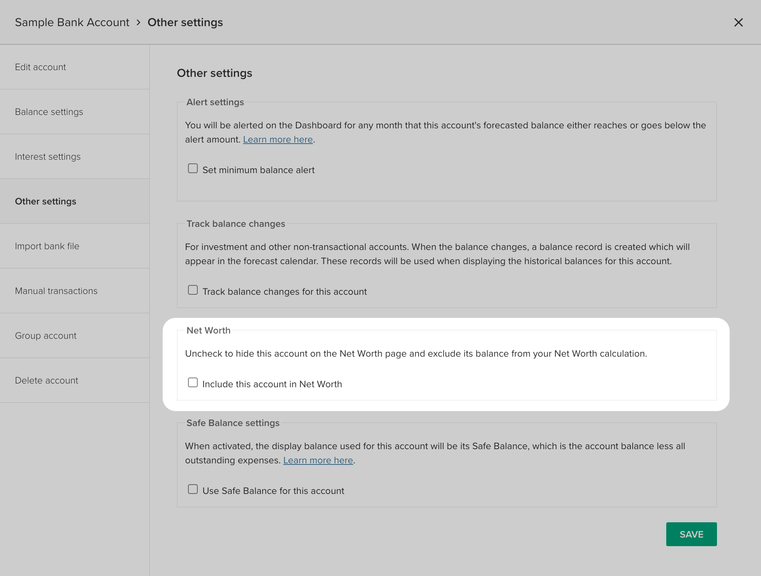Screen dimensions: 761x576
Task: Open Learn more link in Alert settings
Action: [x=278, y=140]
